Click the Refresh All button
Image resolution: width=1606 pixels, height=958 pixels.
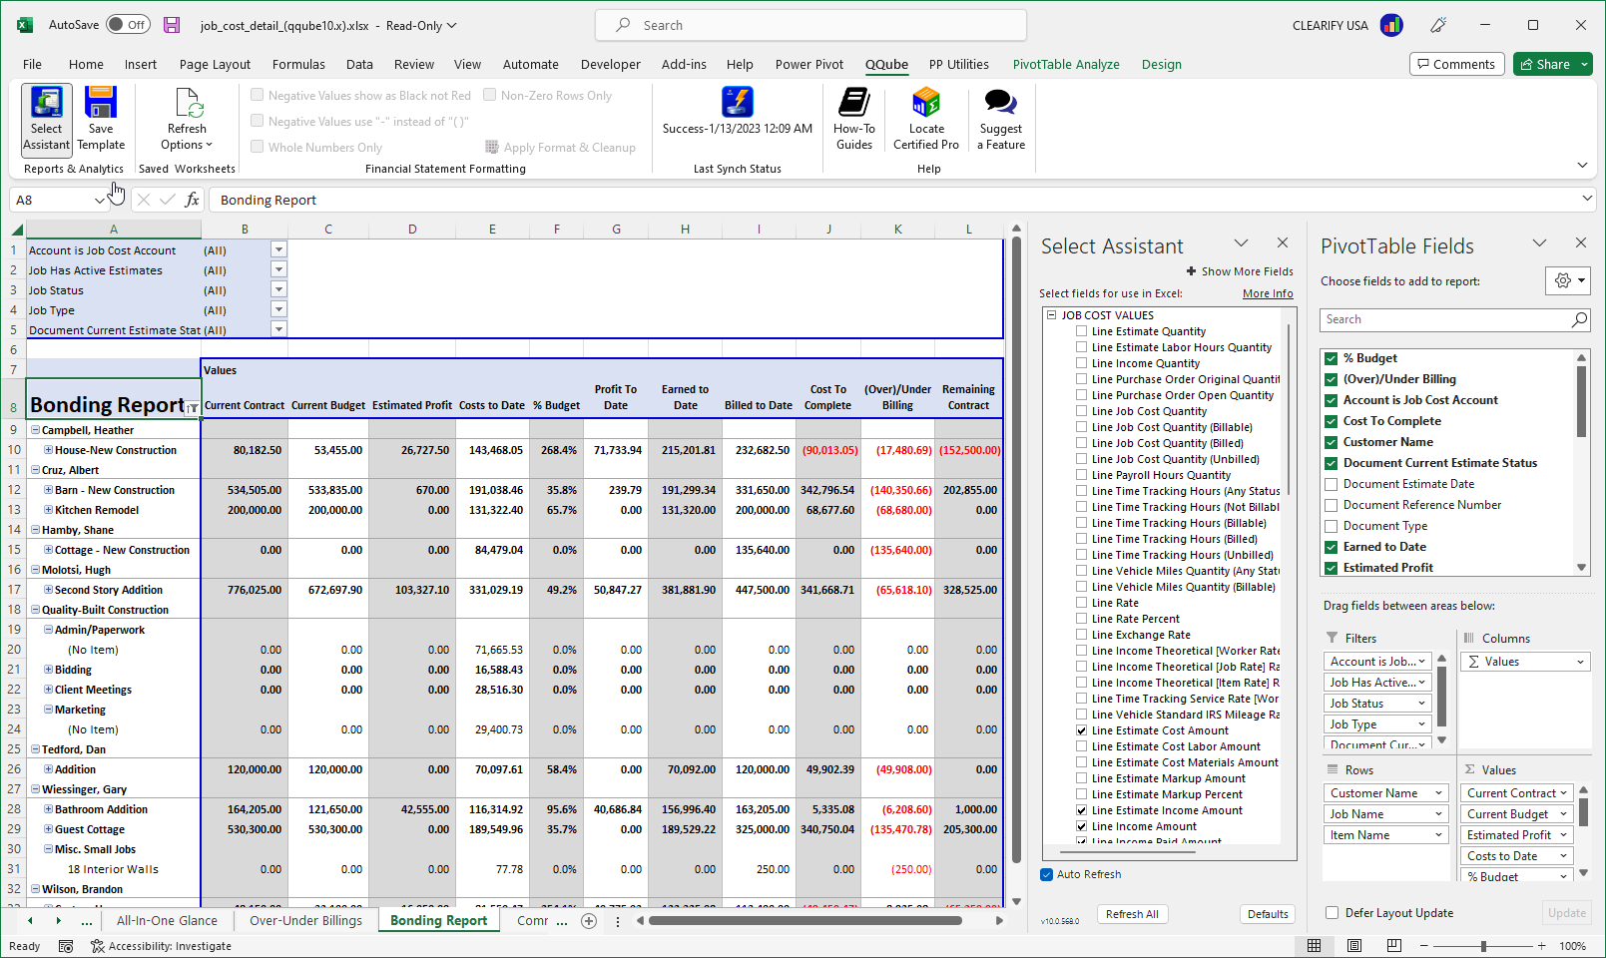click(x=1132, y=913)
